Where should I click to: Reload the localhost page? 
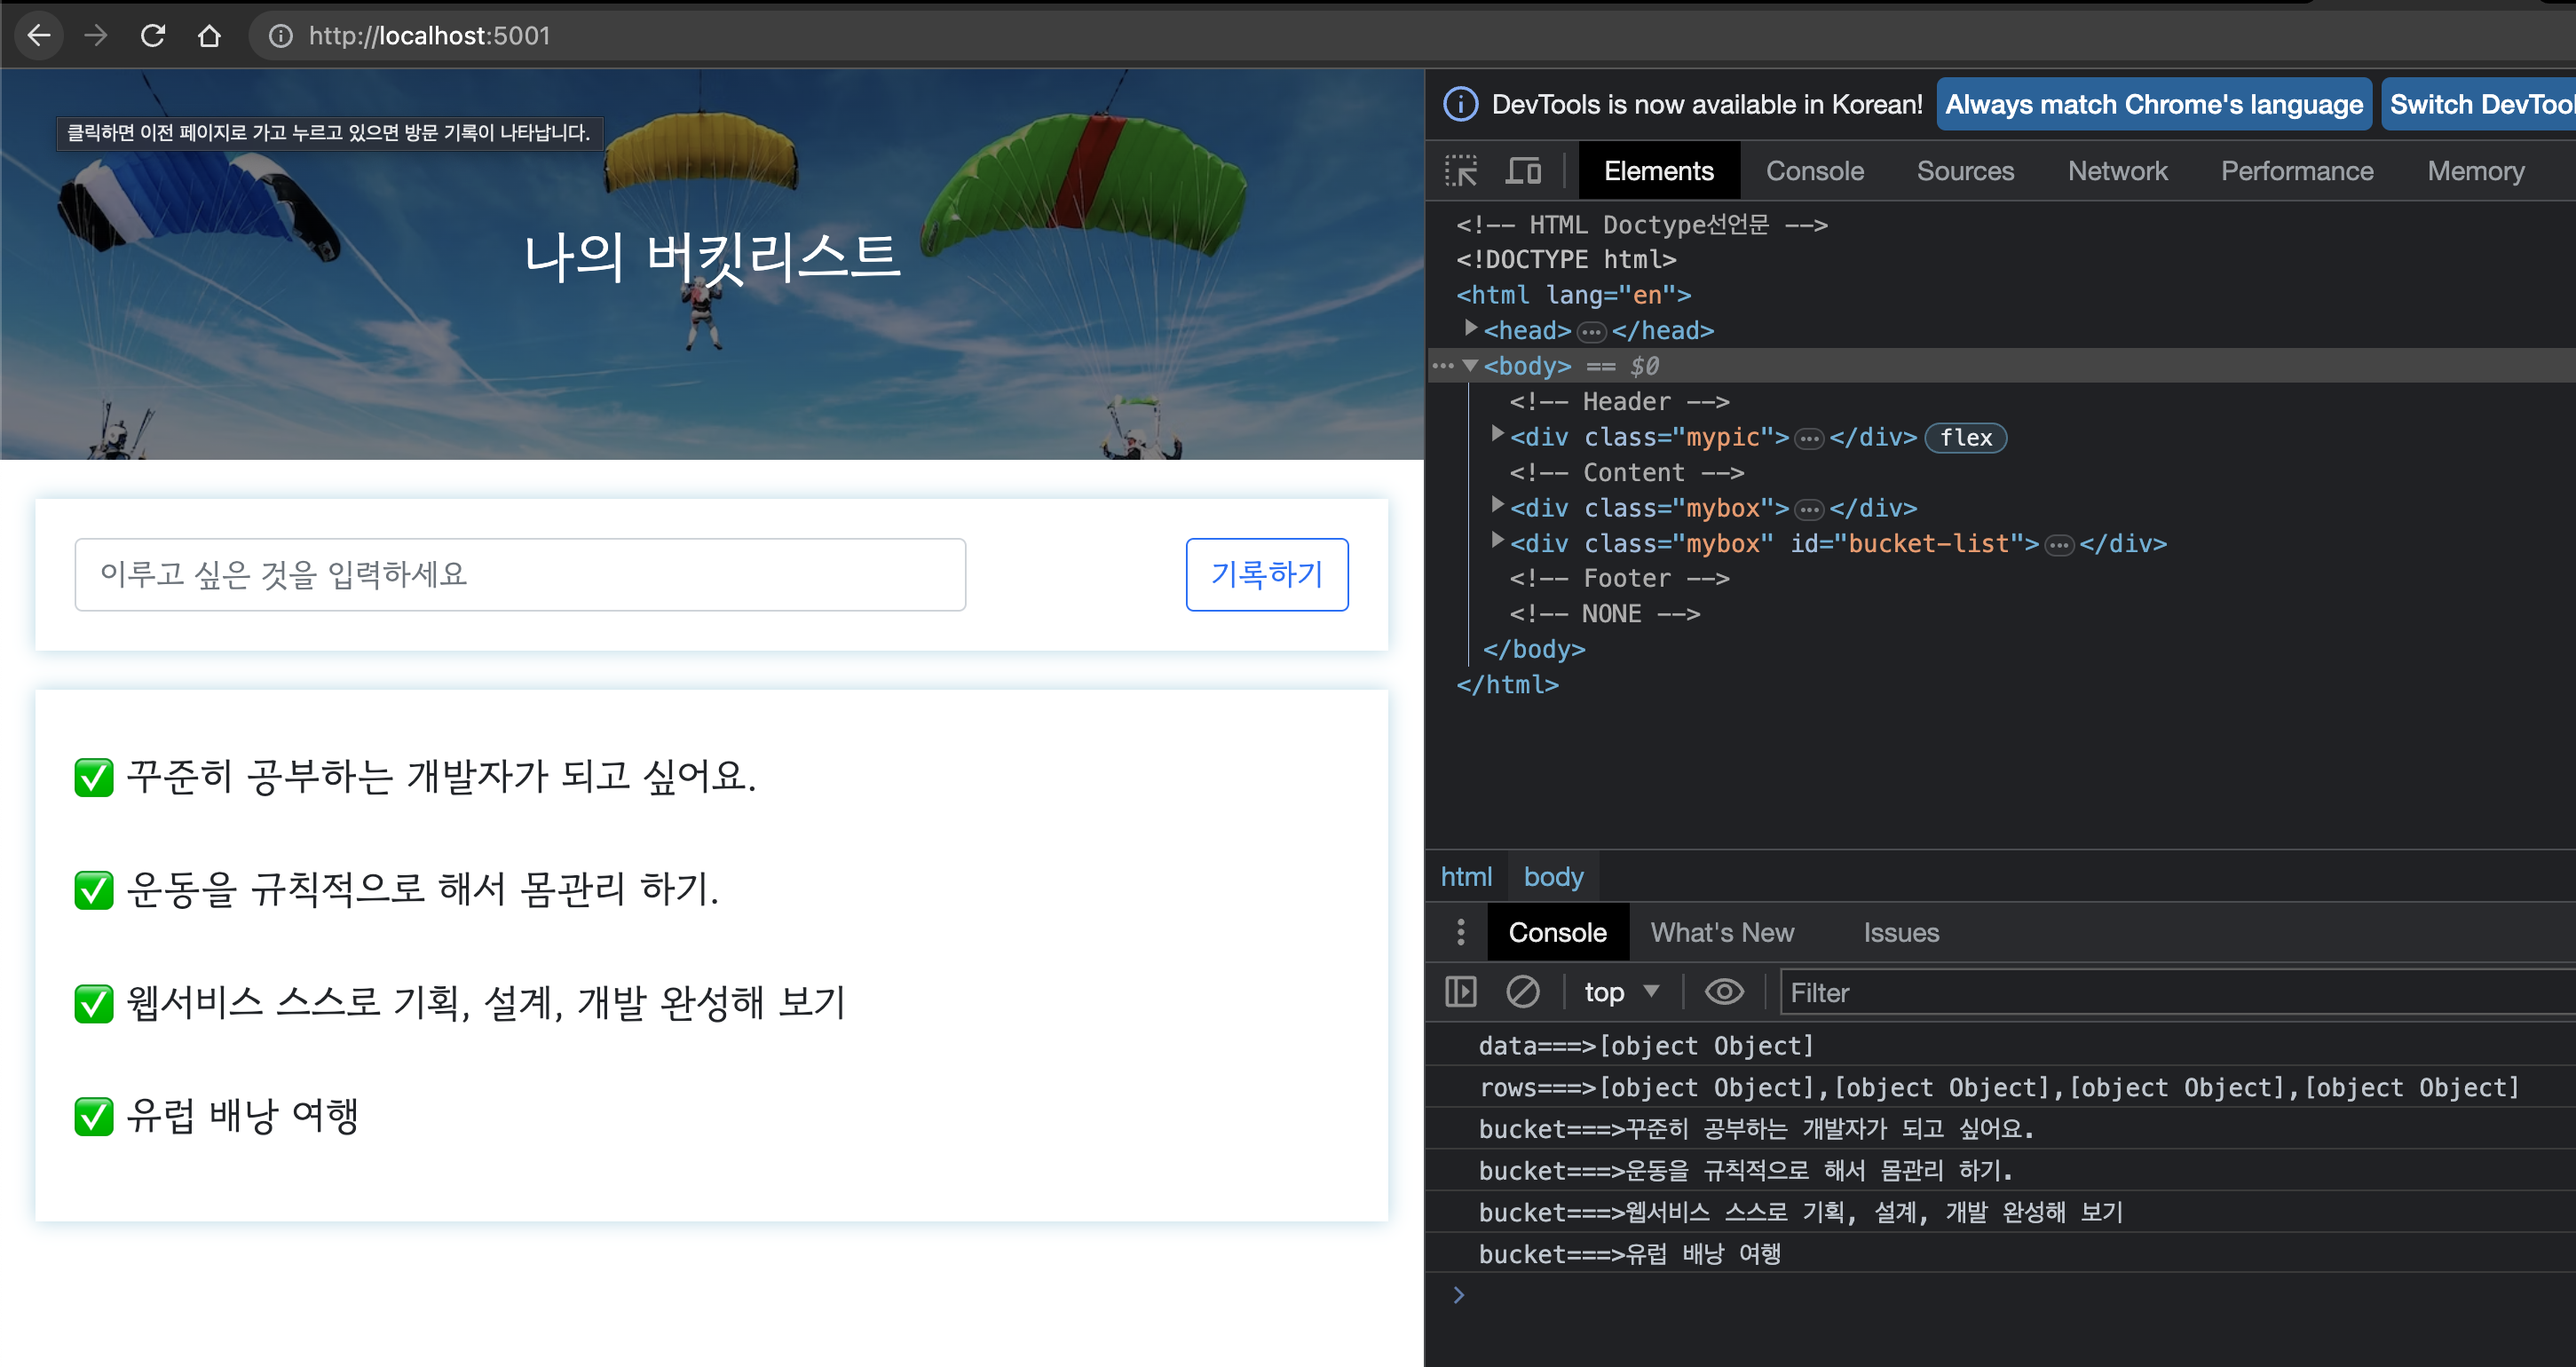[x=152, y=36]
